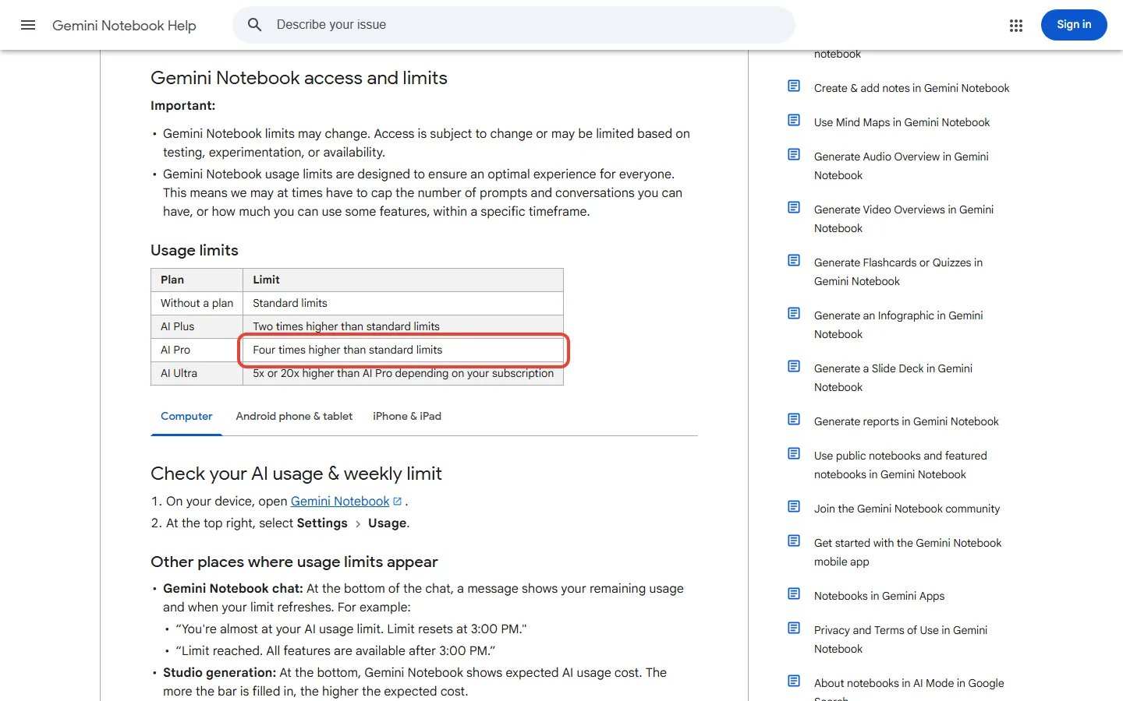
Task: Click article icon beside Generate Audio Overview
Action: coord(794,154)
